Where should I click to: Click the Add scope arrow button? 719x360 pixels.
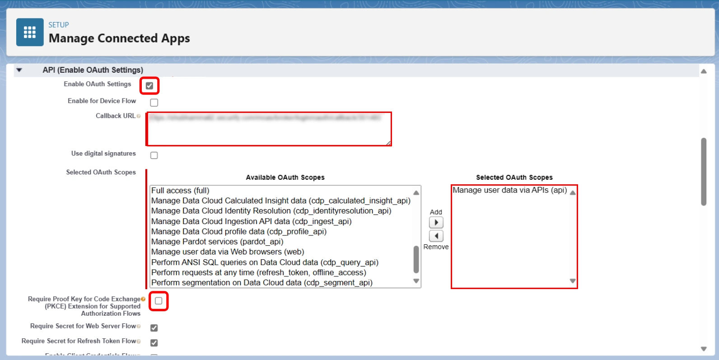(x=436, y=223)
